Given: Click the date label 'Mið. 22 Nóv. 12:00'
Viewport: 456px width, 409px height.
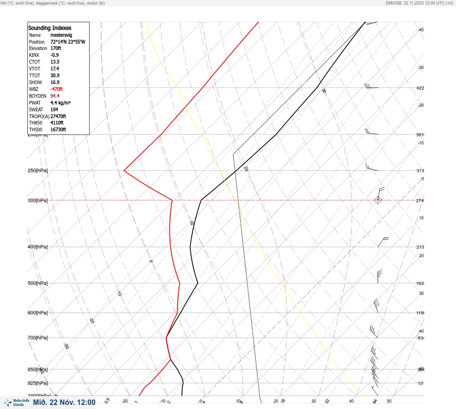Looking at the screenshot, I should tap(64, 402).
